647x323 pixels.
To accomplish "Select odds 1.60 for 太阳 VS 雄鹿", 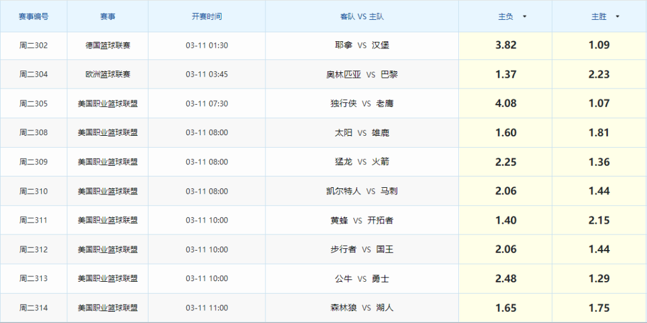I will (506, 133).
